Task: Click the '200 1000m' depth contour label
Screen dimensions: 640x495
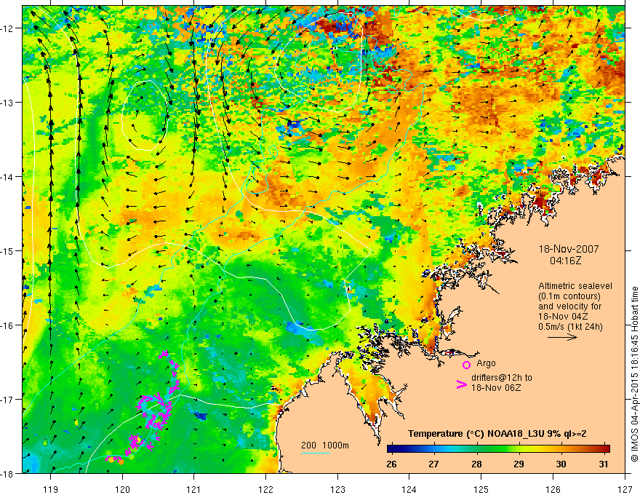Action: [325, 445]
